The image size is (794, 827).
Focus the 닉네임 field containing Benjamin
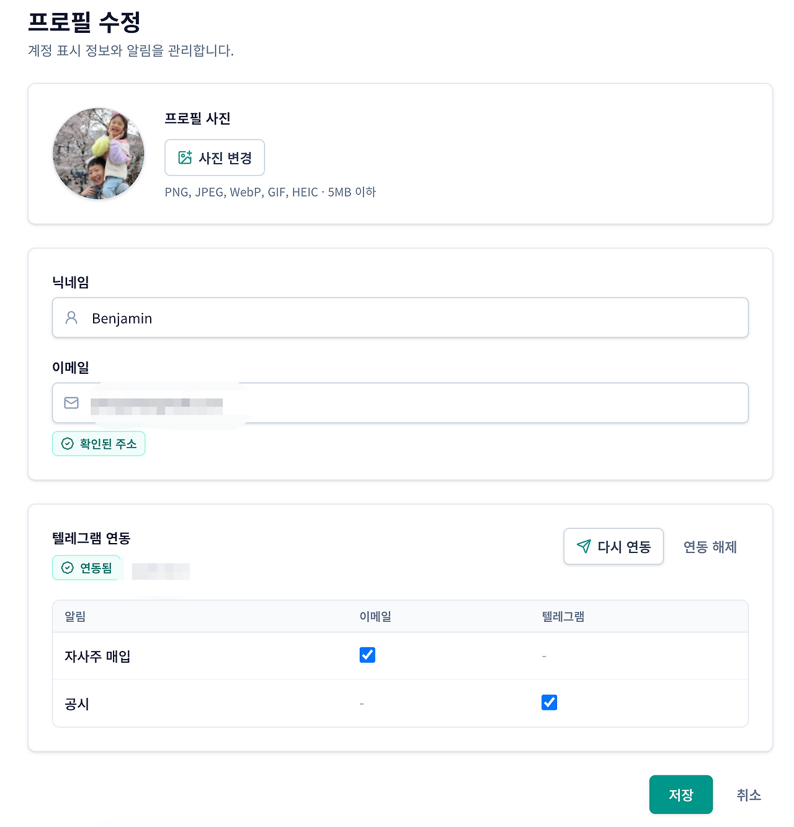[400, 318]
